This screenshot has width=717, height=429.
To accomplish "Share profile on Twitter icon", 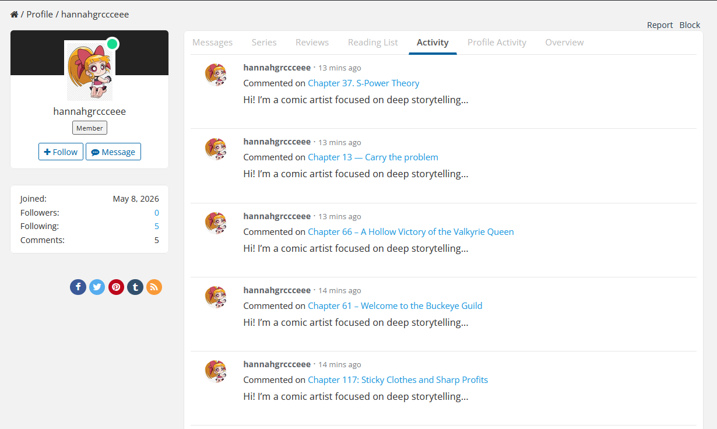I will point(97,287).
